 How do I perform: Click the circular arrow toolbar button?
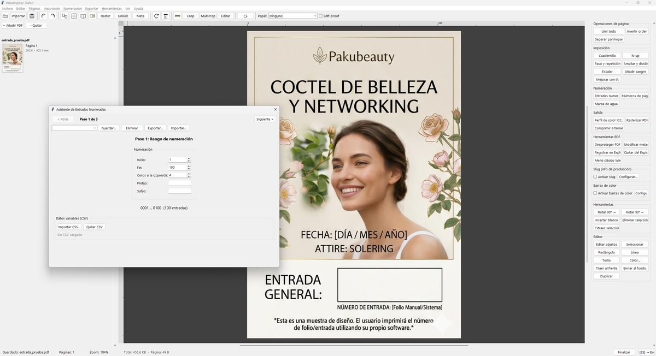[x=245, y=16]
